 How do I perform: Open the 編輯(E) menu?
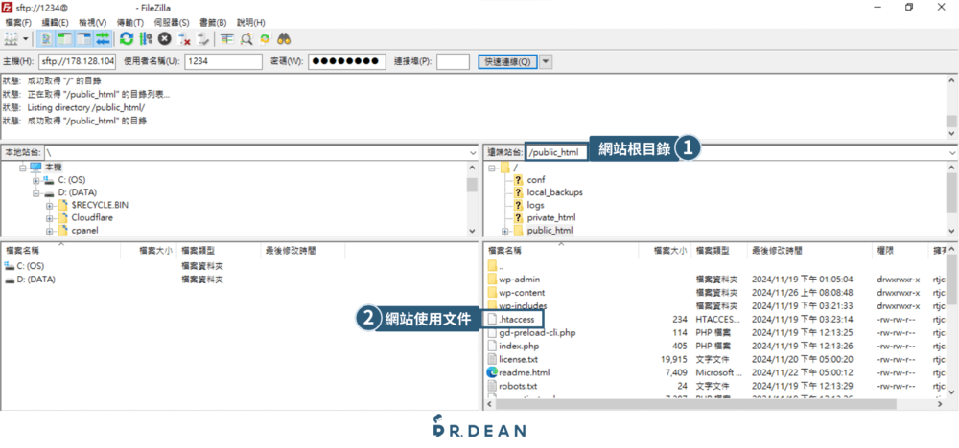55,22
